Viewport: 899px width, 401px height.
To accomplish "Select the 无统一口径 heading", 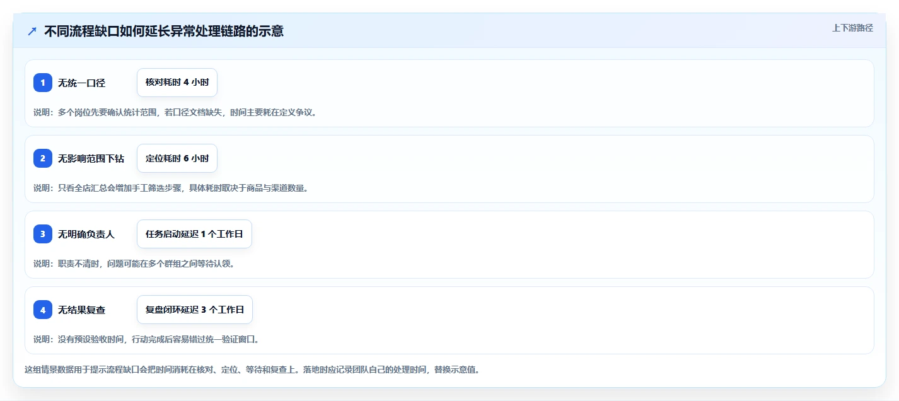I will coord(81,83).
